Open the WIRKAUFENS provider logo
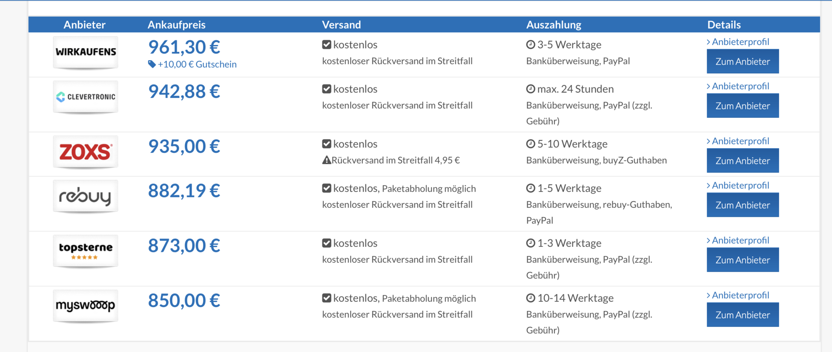Viewport: 832px width, 352px height. 85,52
